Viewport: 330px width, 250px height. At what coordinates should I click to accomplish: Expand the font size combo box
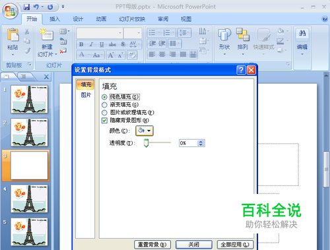point(139,33)
